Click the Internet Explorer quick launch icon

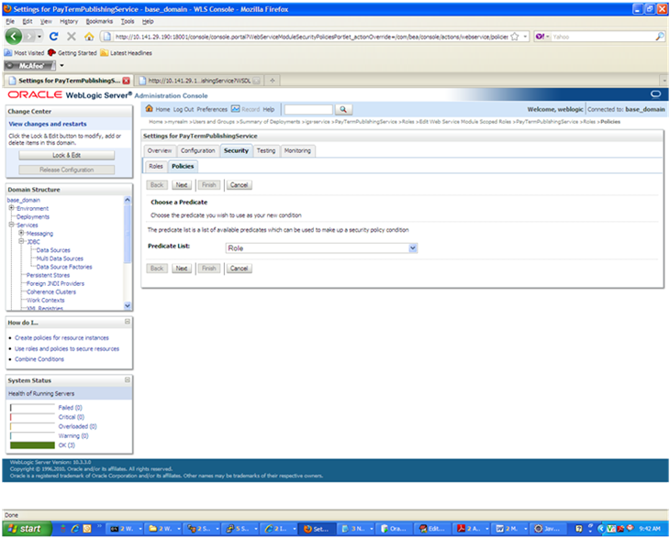pyautogui.click(x=75, y=529)
